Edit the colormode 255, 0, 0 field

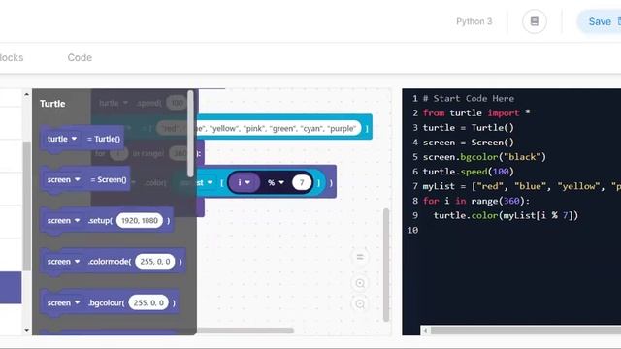(x=155, y=262)
